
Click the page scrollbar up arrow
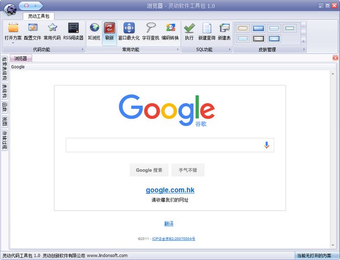click(333, 74)
